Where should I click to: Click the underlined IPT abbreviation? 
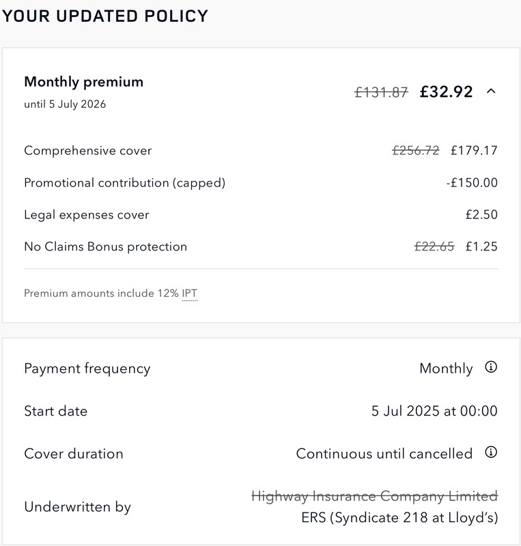[x=189, y=293]
